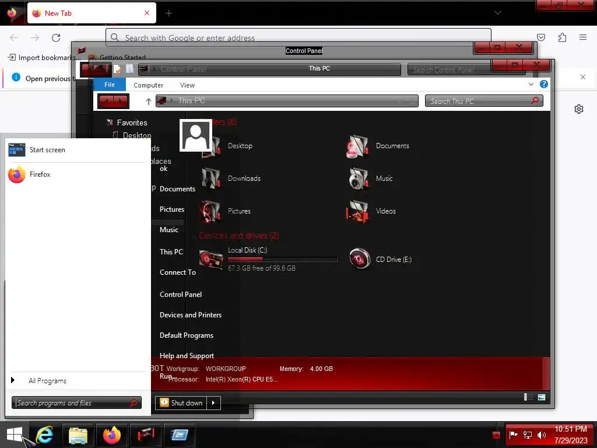Open the volume speaker tray icon
The image size is (597, 448).
(541, 435)
